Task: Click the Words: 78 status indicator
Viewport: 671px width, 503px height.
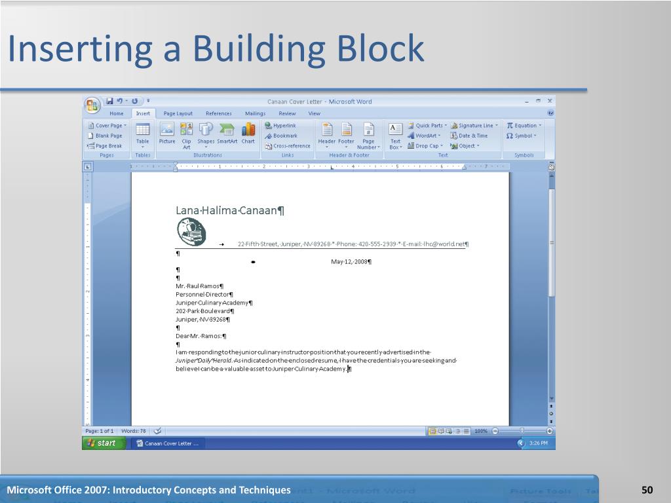Action: point(134,431)
